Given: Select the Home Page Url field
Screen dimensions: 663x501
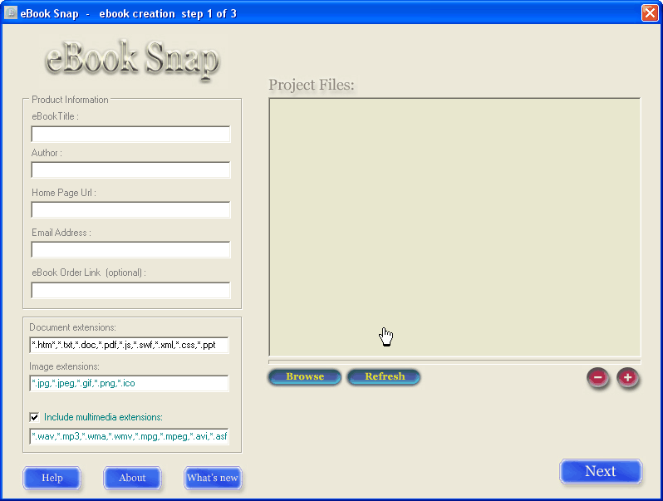Looking at the screenshot, I should pos(130,210).
